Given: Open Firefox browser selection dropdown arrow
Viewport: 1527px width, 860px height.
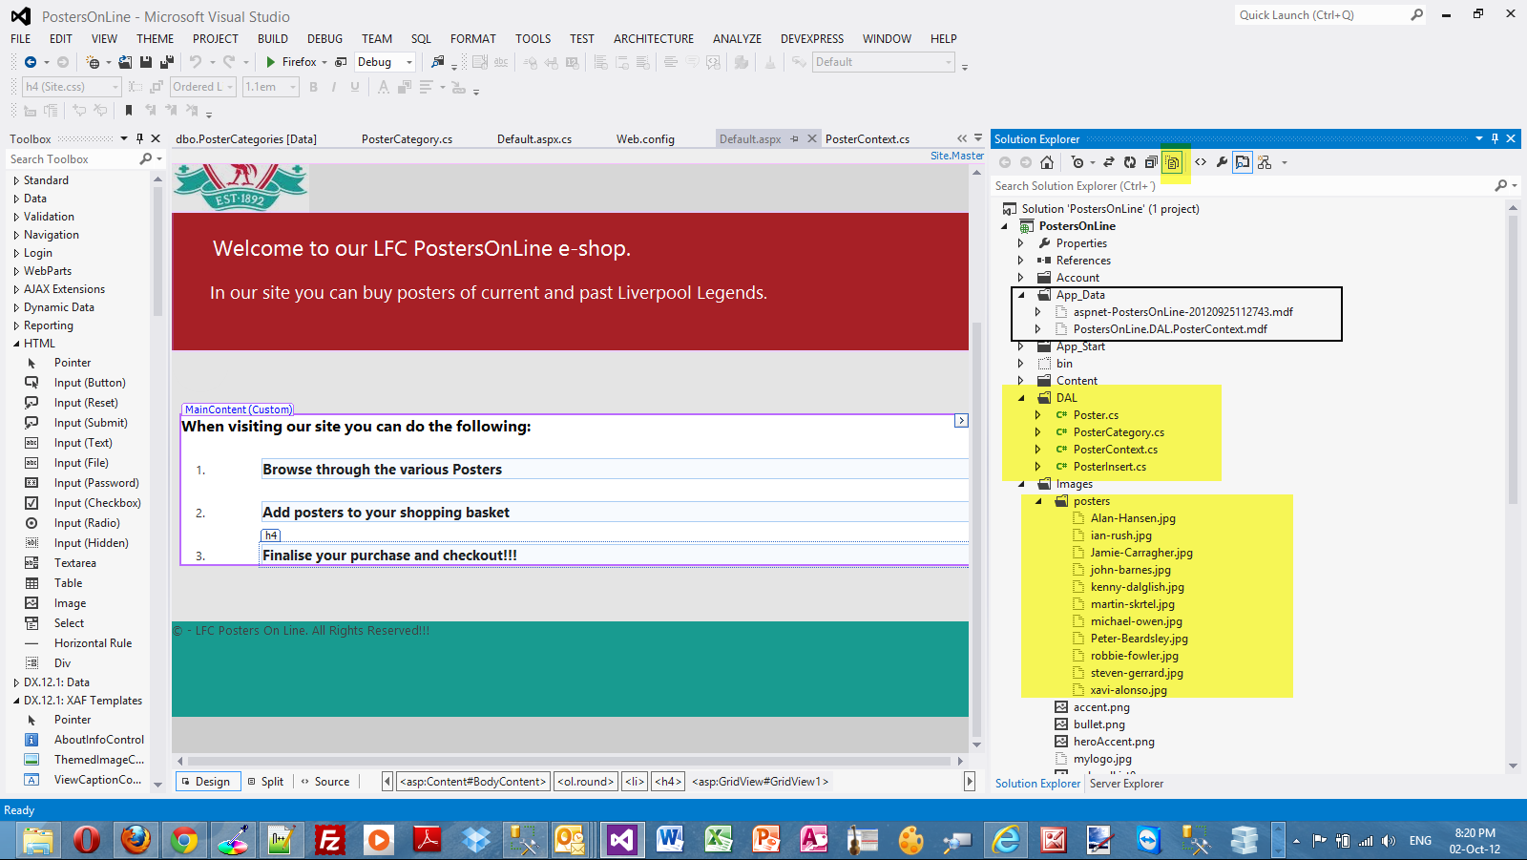Looking at the screenshot, I should click(x=324, y=62).
